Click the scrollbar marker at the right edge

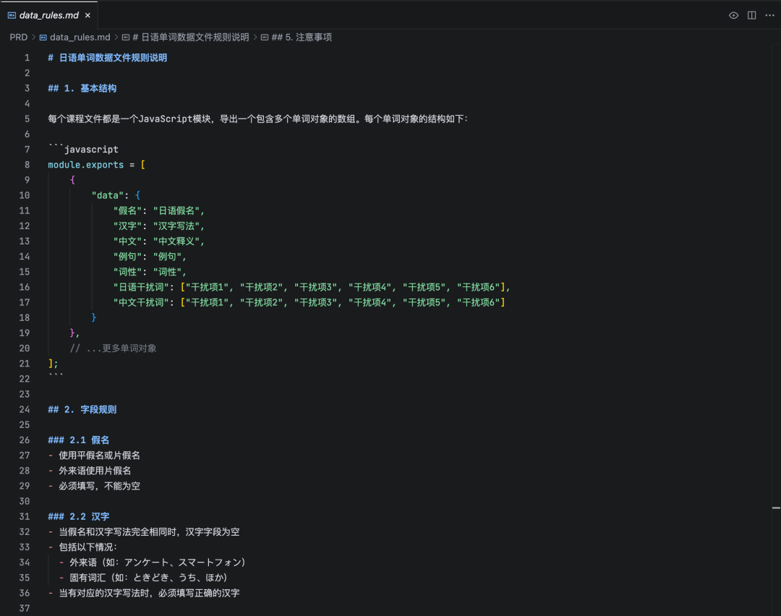(776, 508)
